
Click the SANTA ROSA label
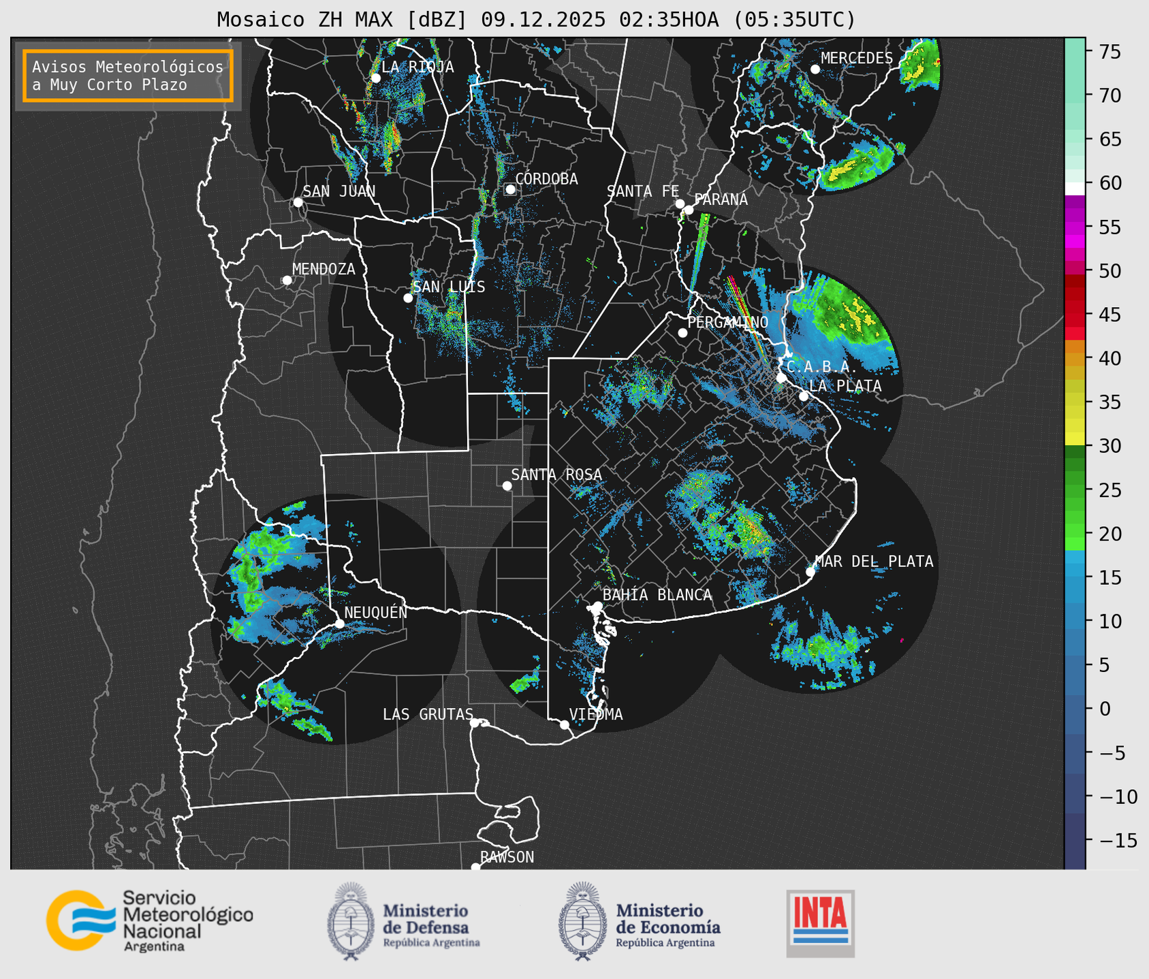pos(556,475)
